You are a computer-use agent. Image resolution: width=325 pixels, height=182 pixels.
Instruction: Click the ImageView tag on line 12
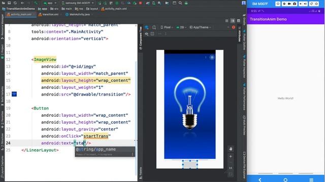45,60
